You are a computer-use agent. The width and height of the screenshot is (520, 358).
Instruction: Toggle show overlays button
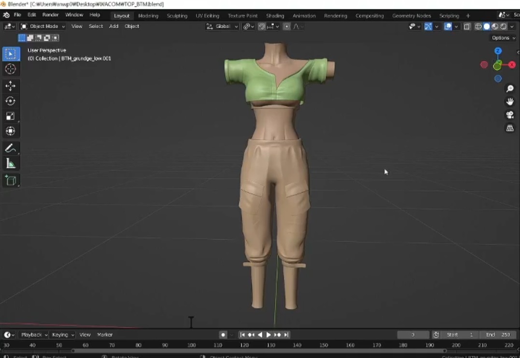coord(448,27)
